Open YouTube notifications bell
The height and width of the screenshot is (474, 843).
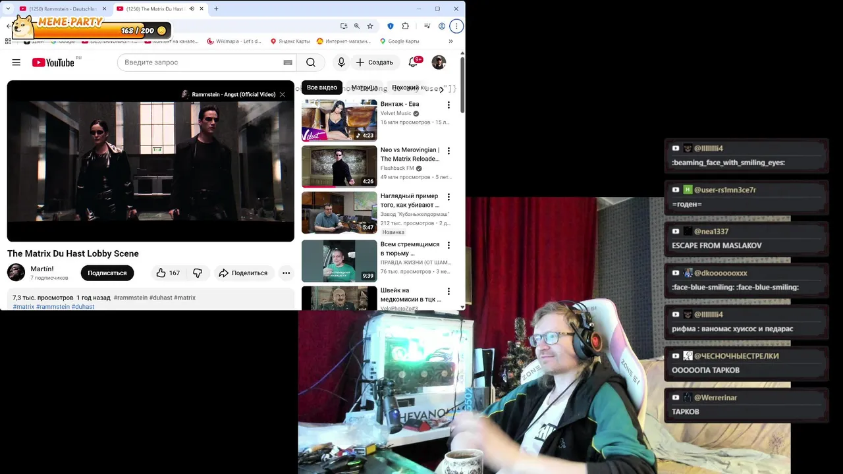pos(413,63)
